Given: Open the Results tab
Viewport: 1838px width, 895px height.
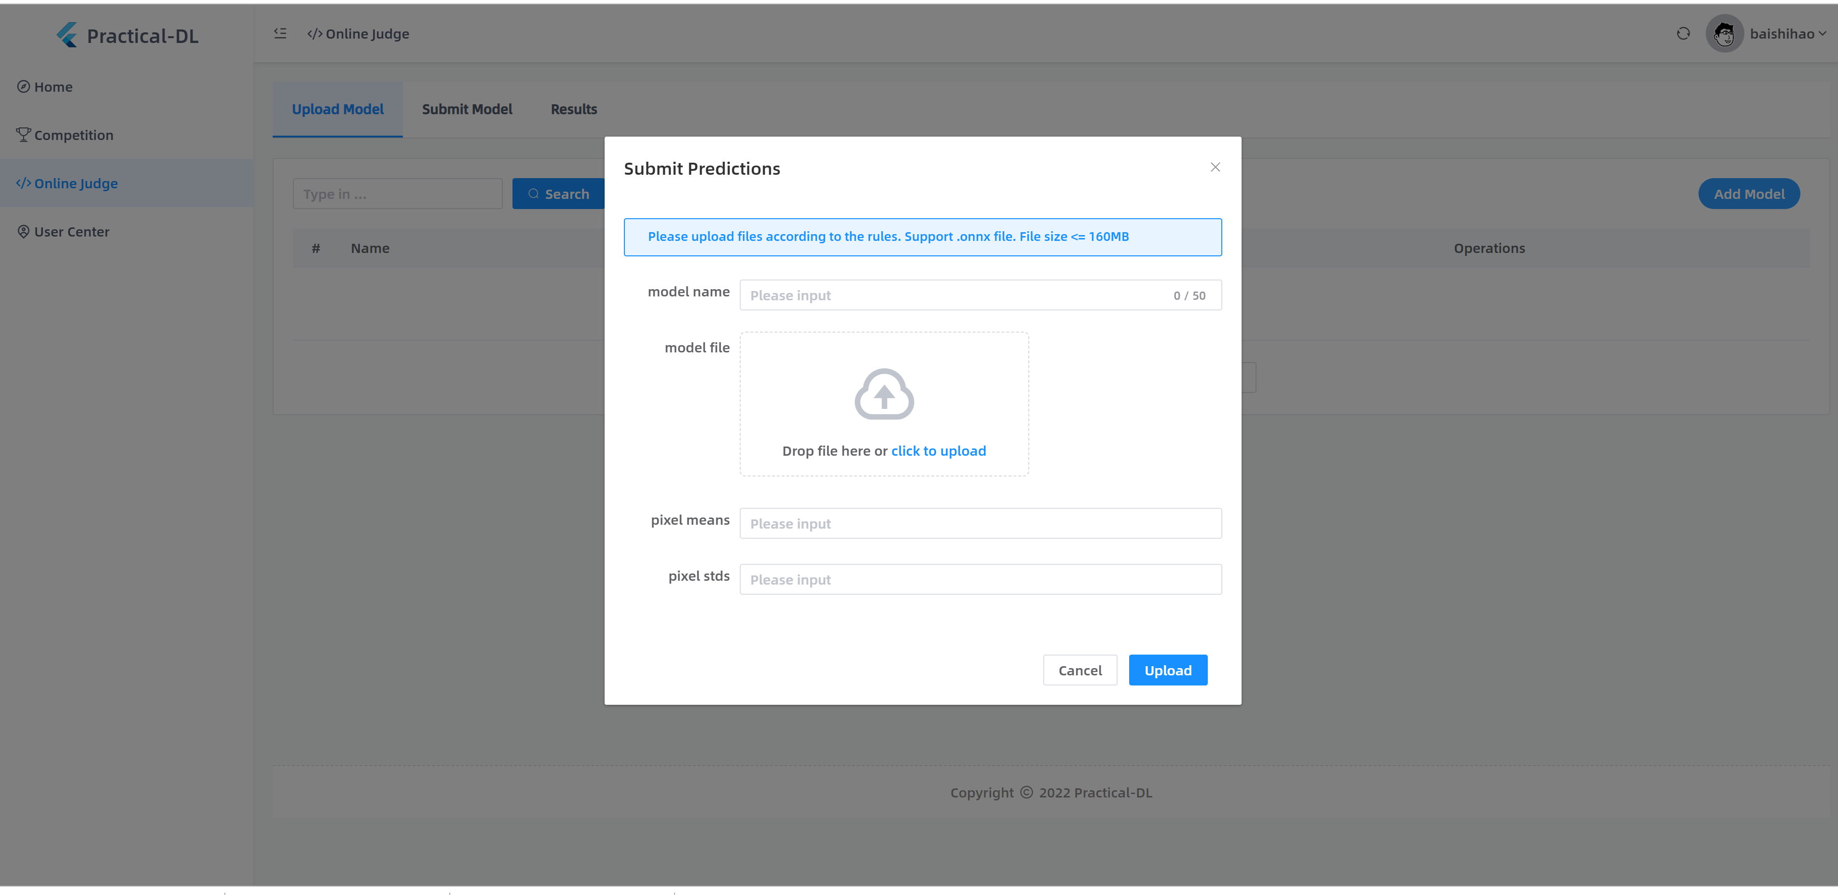Looking at the screenshot, I should pyautogui.click(x=574, y=109).
